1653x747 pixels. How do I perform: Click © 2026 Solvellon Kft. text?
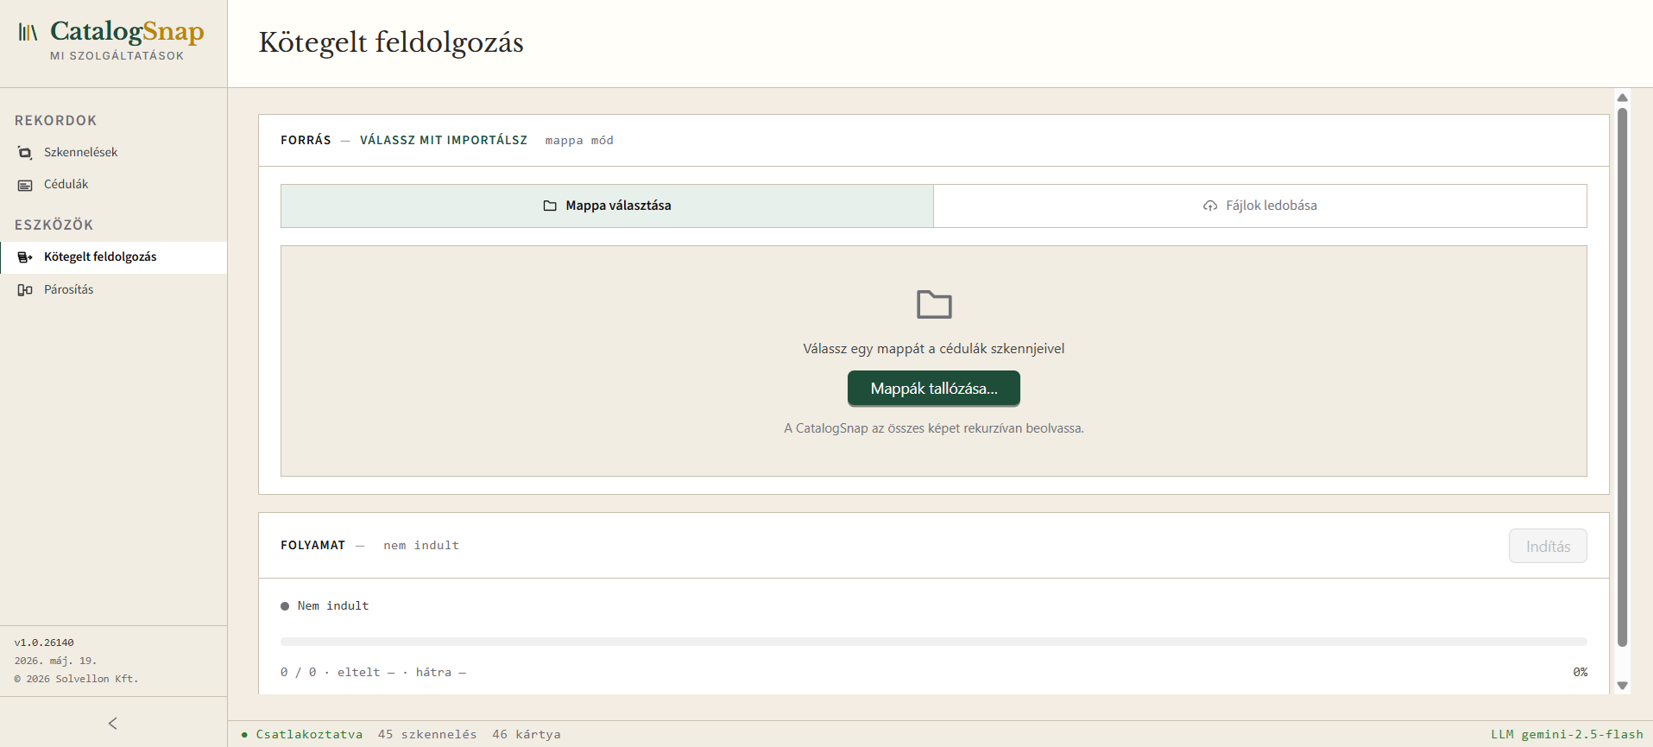[76, 679]
